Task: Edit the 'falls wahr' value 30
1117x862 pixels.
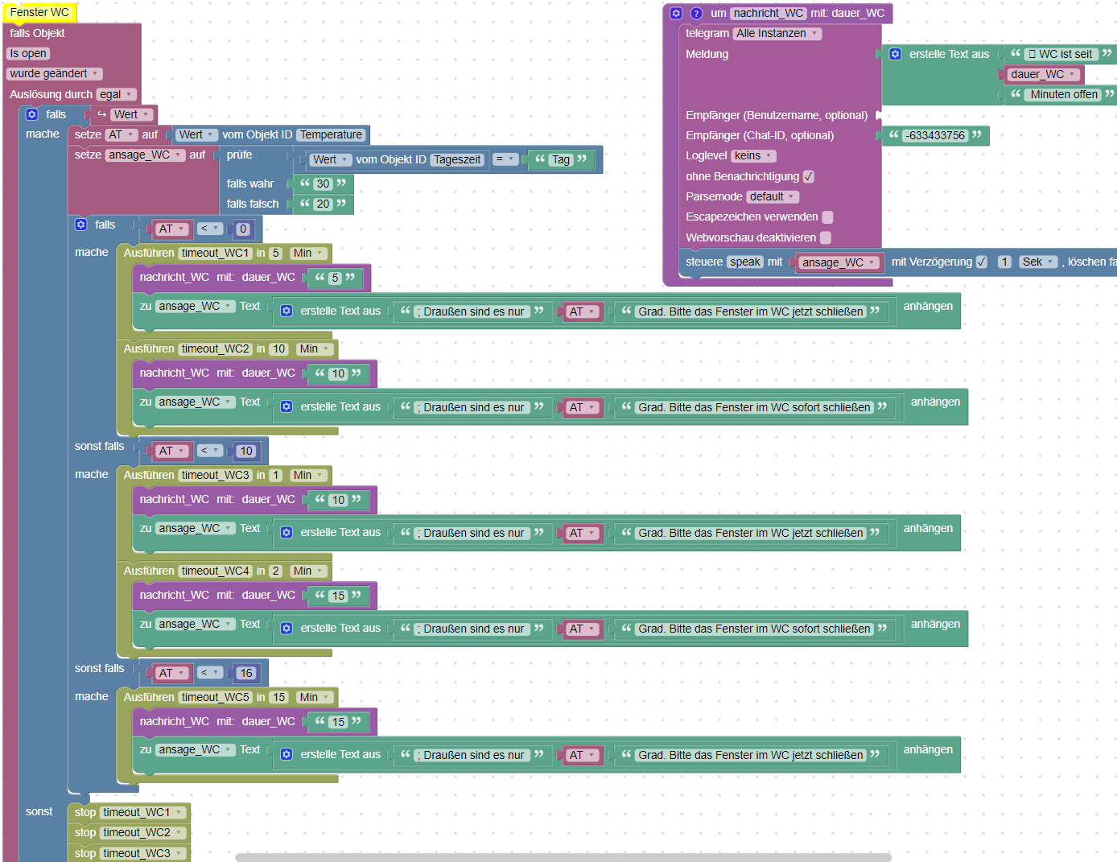Action: click(323, 184)
